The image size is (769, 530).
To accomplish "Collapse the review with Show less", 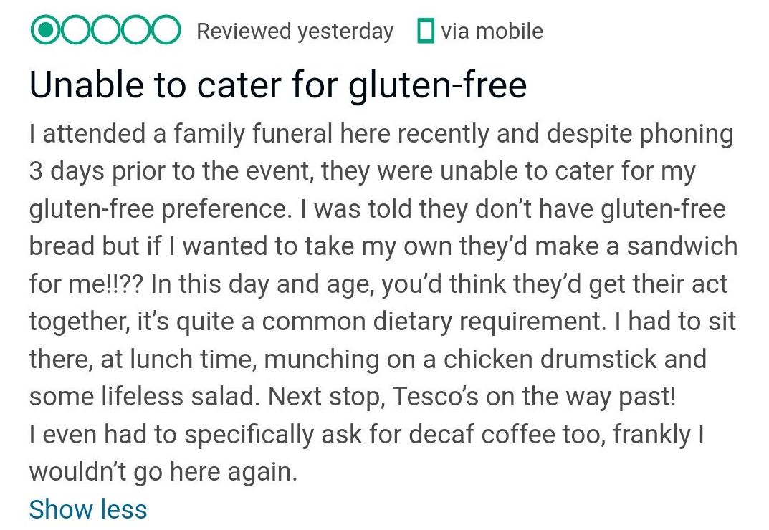I will (x=87, y=509).
